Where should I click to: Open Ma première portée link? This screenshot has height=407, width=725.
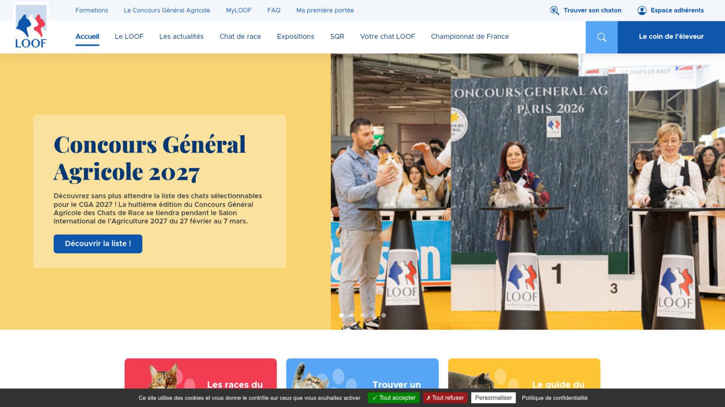pos(325,10)
